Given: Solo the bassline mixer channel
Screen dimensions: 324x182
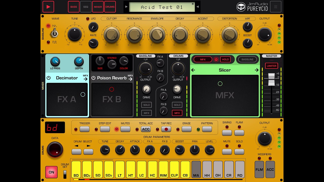Looking at the screenshot, I should pyautogui.click(x=147, y=105).
